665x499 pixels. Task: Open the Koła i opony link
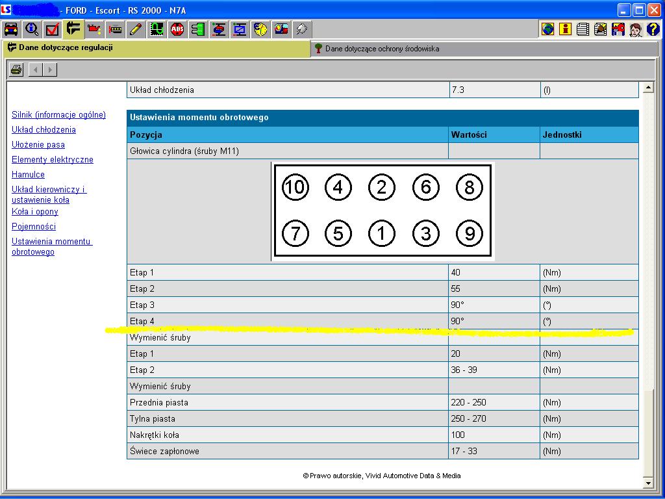[35, 212]
